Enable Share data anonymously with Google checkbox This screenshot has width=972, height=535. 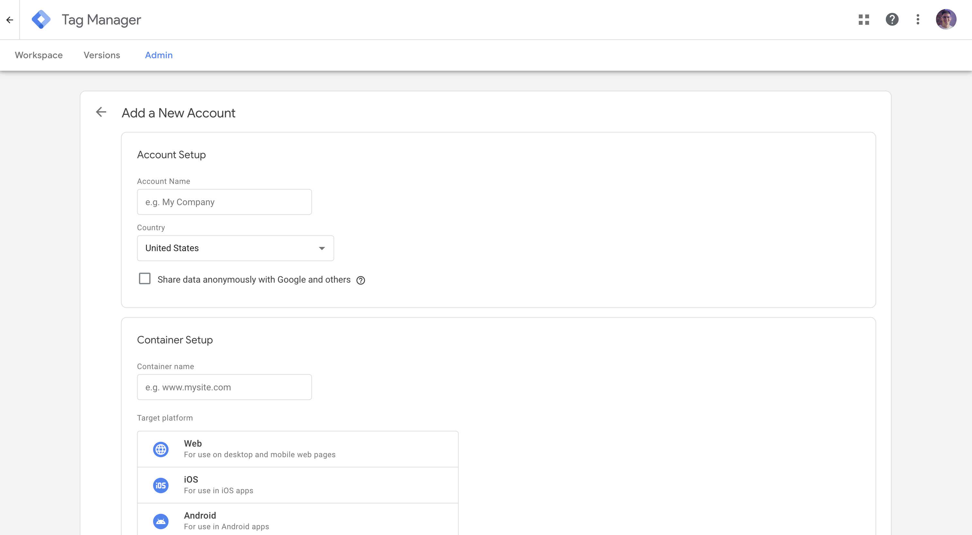[144, 279]
